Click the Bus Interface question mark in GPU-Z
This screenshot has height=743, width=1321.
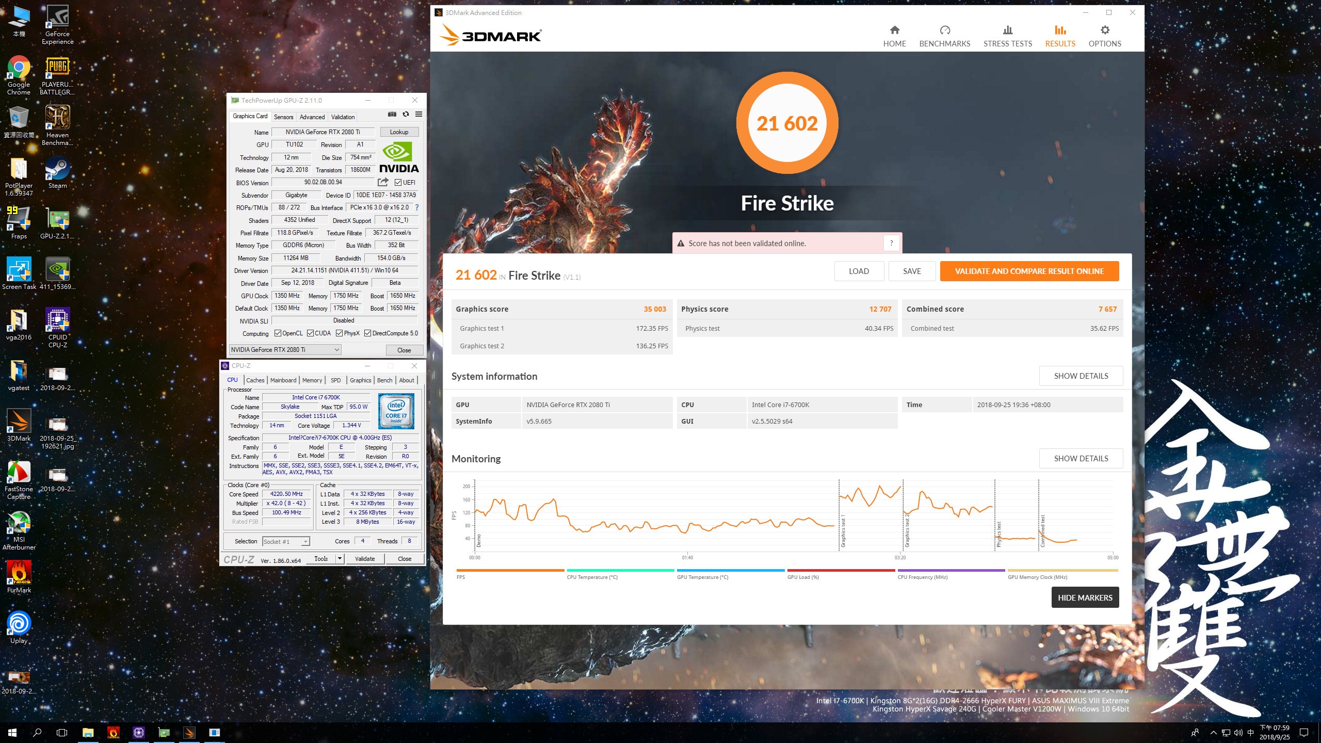coord(417,207)
